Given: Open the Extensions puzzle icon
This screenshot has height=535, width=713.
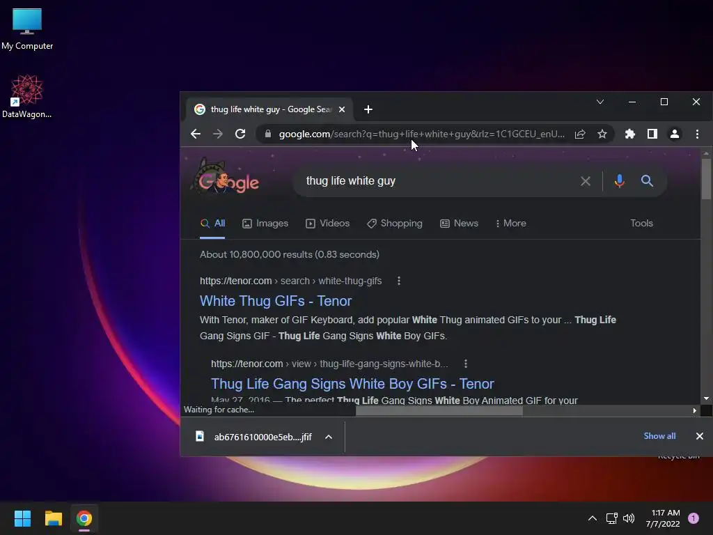Looking at the screenshot, I should click(x=629, y=134).
